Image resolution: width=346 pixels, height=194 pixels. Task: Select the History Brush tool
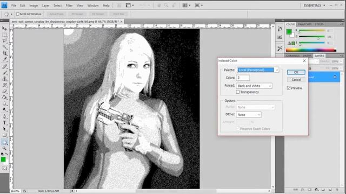coord(4,85)
